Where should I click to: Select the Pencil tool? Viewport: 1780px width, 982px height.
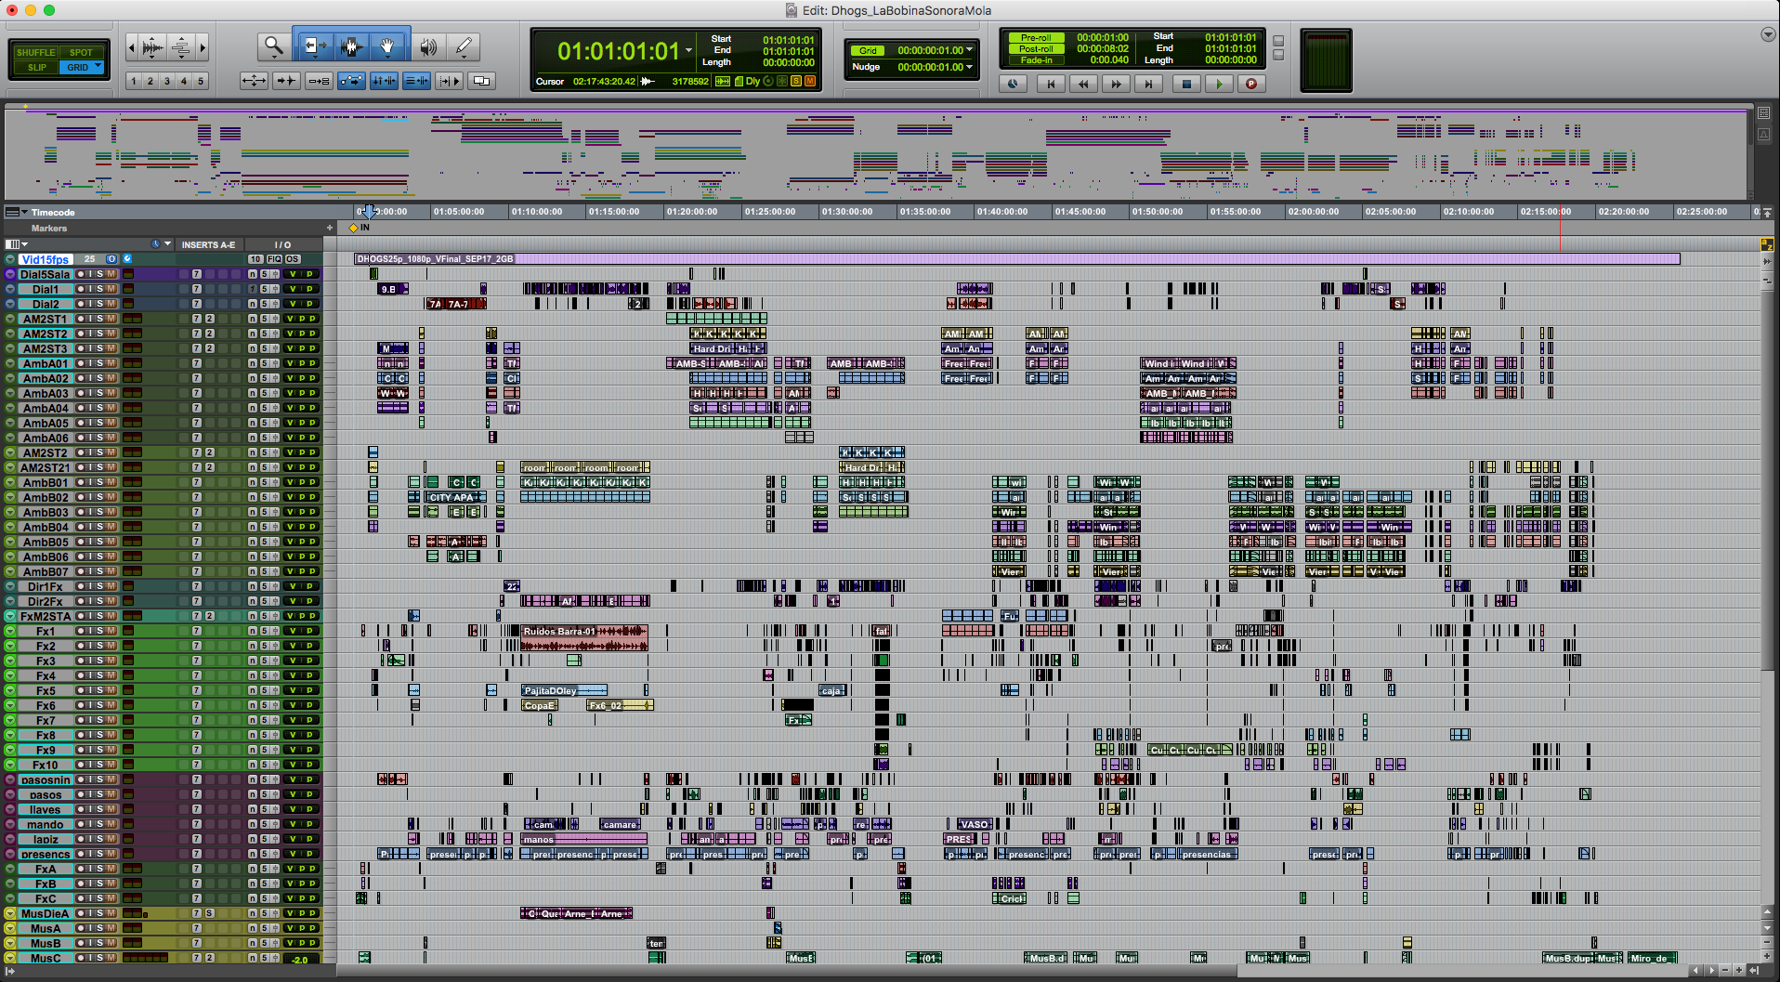[464, 46]
